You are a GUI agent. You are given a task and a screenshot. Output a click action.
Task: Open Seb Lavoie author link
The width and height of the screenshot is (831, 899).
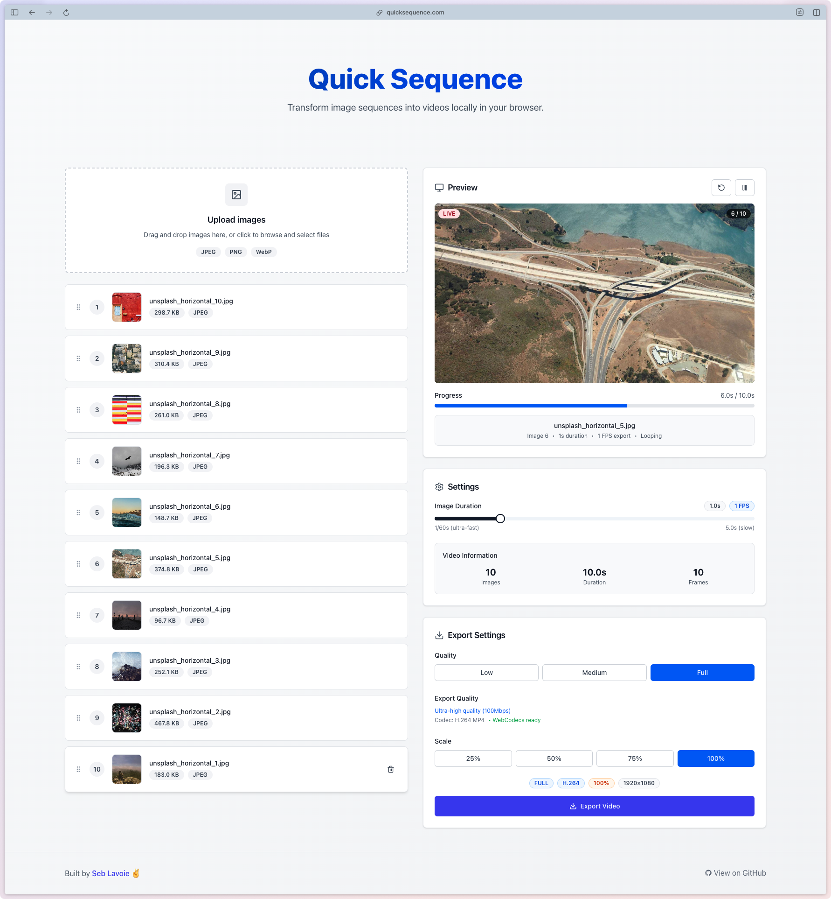[x=111, y=873]
